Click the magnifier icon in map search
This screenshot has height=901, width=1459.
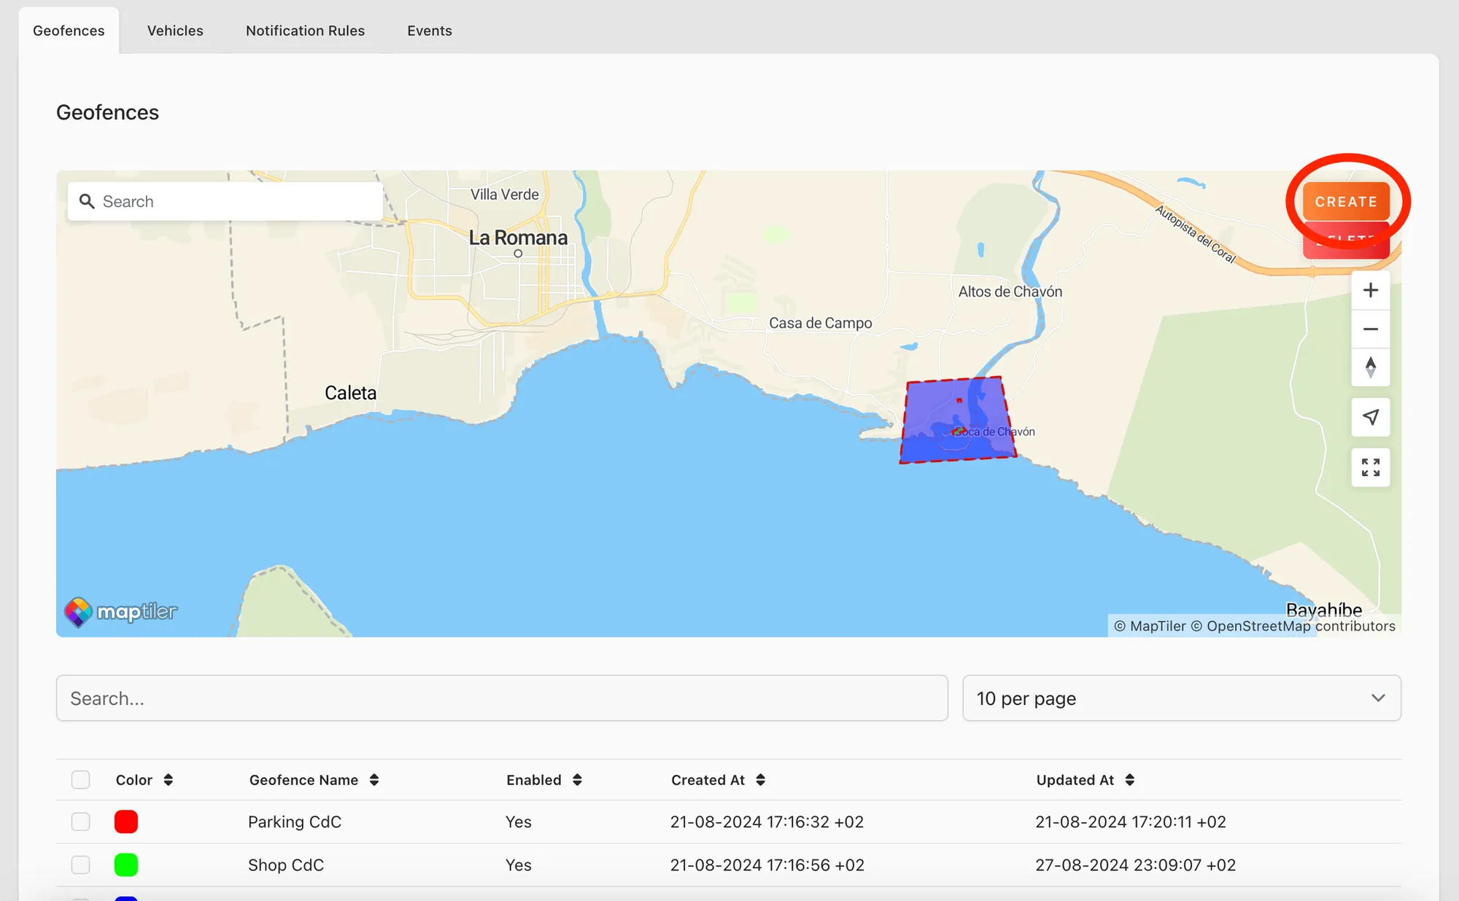click(87, 201)
